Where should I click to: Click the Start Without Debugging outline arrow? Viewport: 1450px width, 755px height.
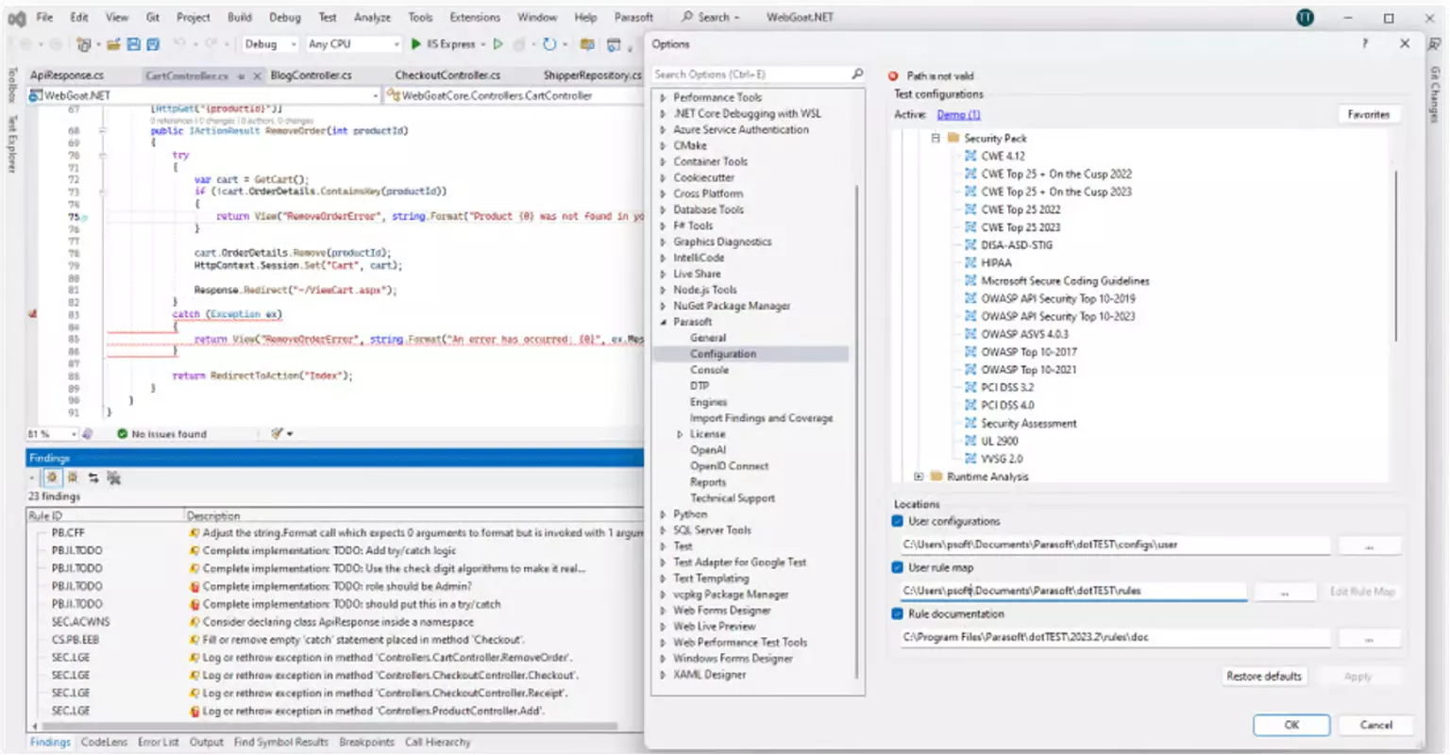coord(498,44)
